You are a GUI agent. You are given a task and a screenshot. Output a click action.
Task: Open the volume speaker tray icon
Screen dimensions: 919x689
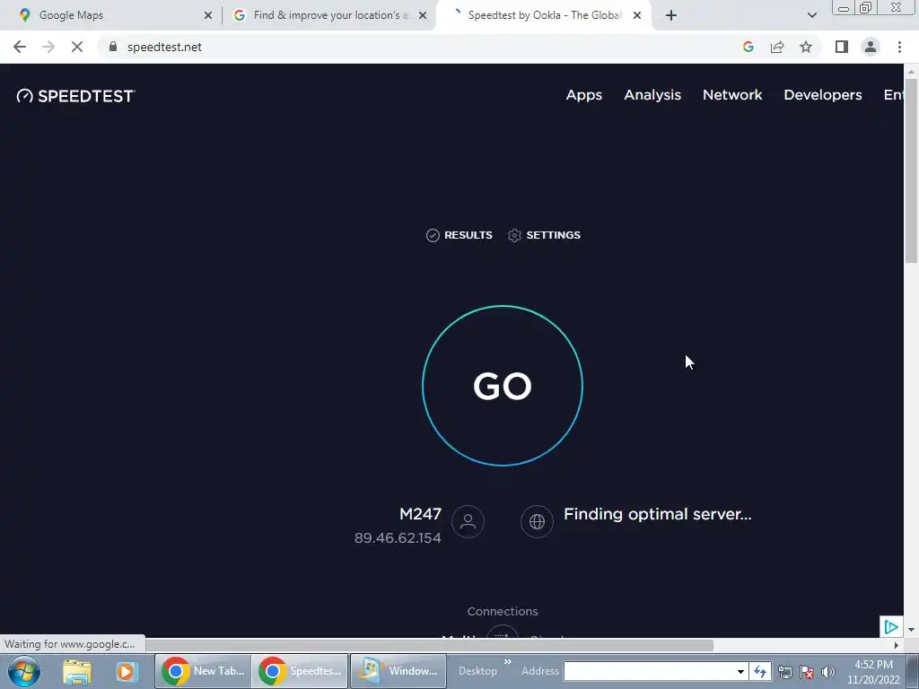pos(827,672)
